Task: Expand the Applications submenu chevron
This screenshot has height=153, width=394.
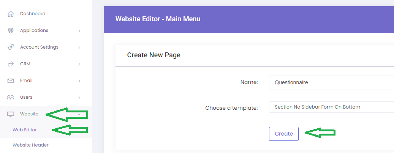Action: (x=79, y=31)
